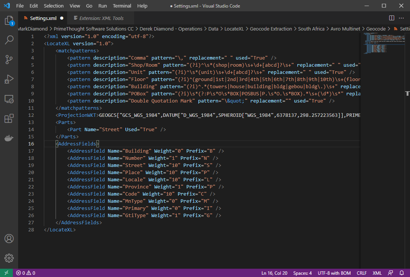The image size is (410, 277).
Task: Open the Terminal menu
Action: (x=122, y=6)
